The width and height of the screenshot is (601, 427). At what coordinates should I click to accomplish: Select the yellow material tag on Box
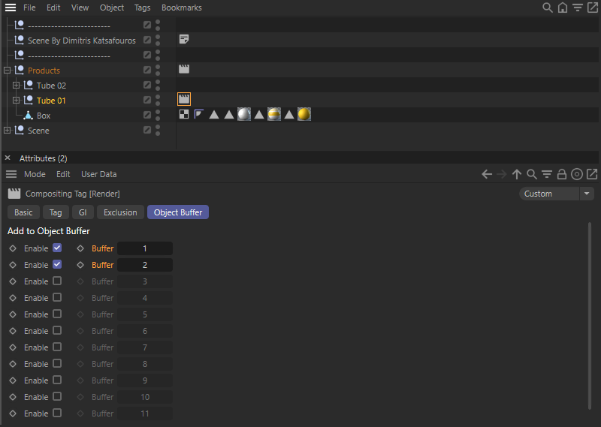(x=304, y=114)
